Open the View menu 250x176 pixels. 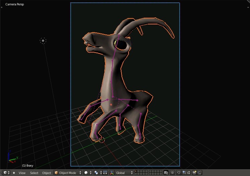[22, 173]
